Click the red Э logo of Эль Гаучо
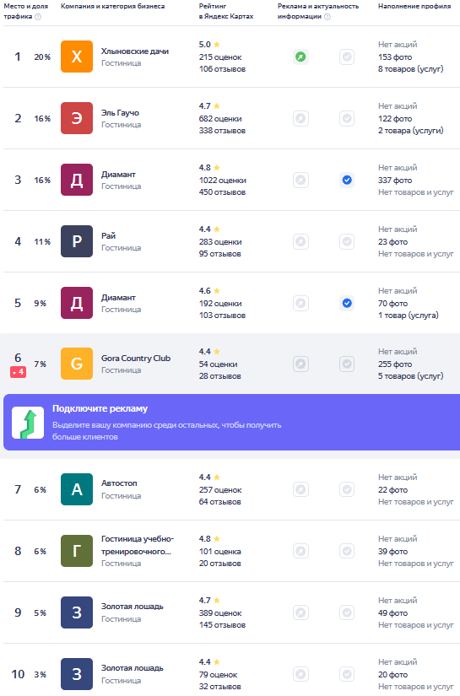The height and width of the screenshot is (696, 460). (77, 118)
